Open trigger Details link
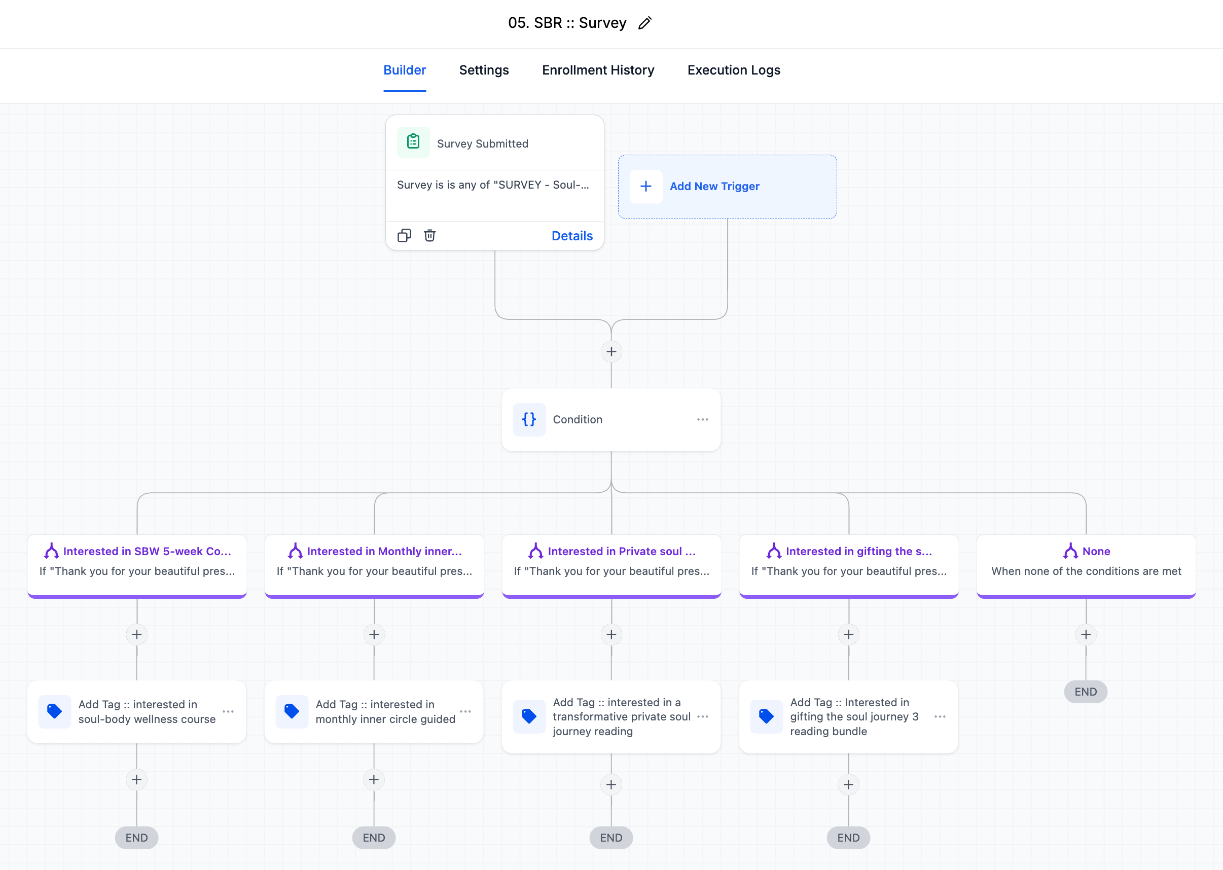 (x=571, y=236)
